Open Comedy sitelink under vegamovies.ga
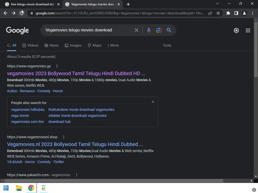Screen dimensions: 258x193 click(44, 91)
